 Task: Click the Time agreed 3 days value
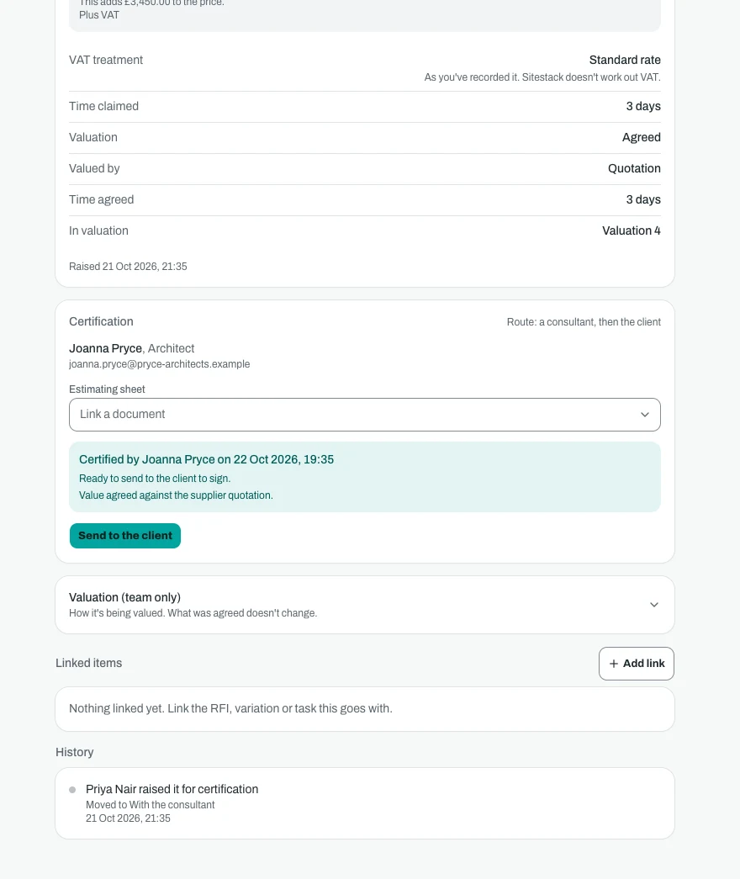[643, 199]
